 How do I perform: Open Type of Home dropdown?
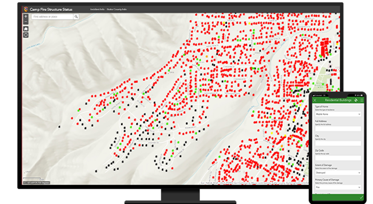338,114
